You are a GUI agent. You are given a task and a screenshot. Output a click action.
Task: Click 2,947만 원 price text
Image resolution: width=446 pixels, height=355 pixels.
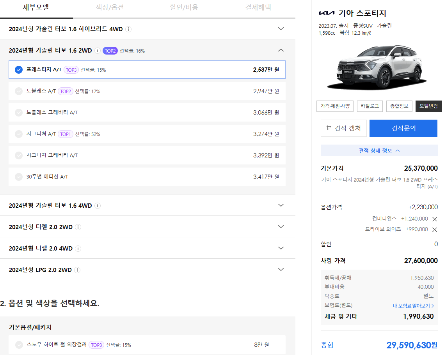[x=266, y=91]
